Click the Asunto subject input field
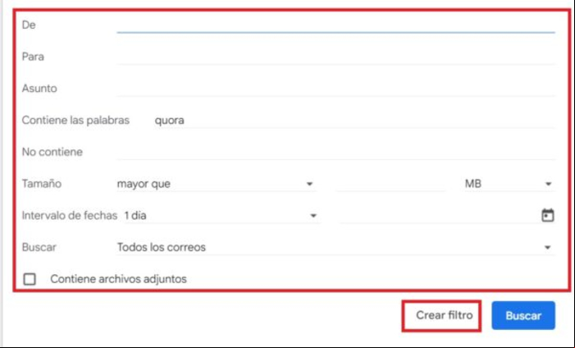This screenshot has height=348, width=575. (335, 89)
